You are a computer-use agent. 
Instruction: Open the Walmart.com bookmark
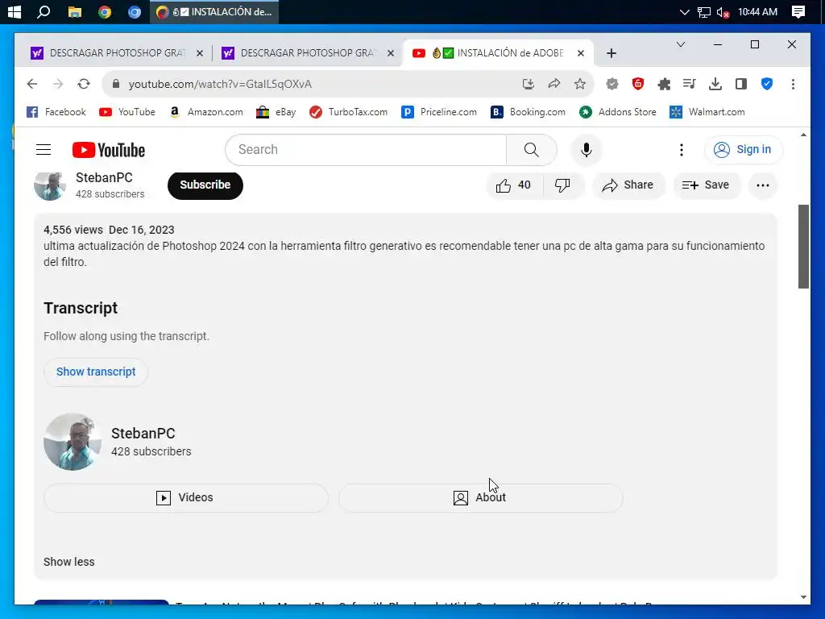point(707,112)
